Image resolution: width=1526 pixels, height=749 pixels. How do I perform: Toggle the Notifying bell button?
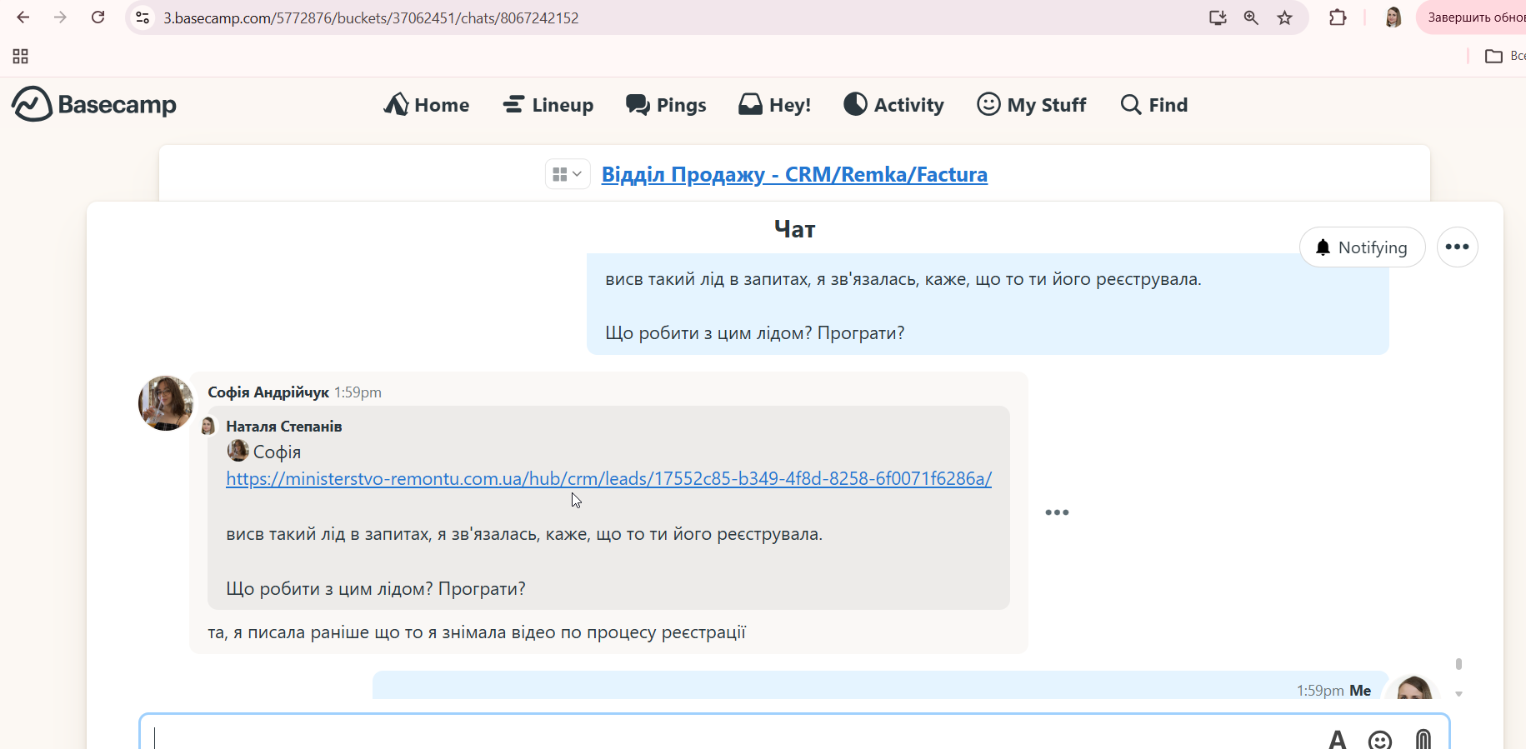pyautogui.click(x=1362, y=247)
